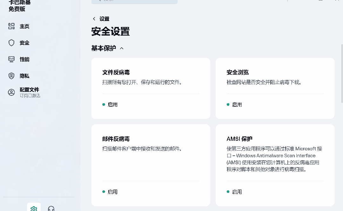Click the settings gear icon at bottom
The width and height of the screenshot is (343, 211).
(x=34, y=208)
